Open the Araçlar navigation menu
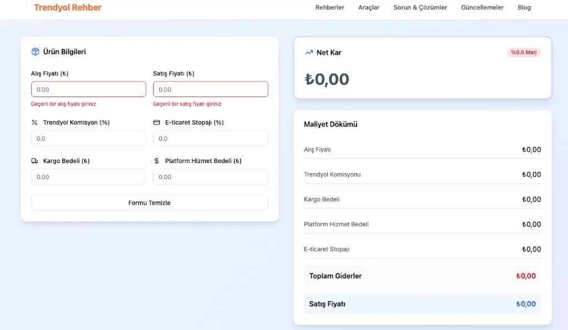 point(369,8)
